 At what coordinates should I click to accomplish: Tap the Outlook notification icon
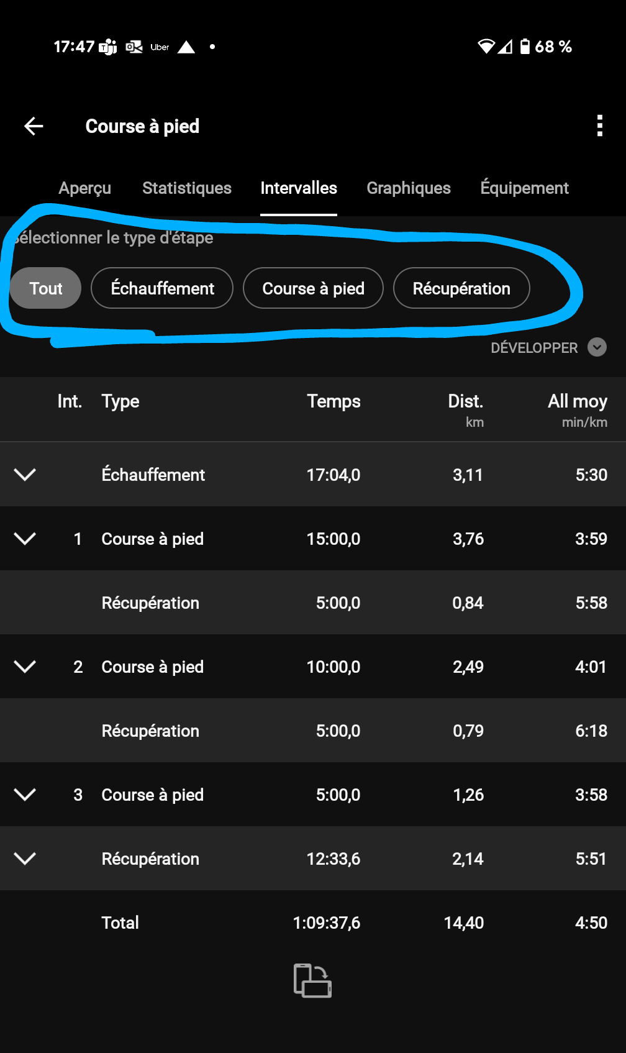pos(134,47)
